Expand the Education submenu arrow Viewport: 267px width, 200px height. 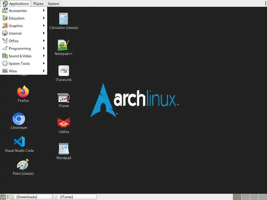44,18
